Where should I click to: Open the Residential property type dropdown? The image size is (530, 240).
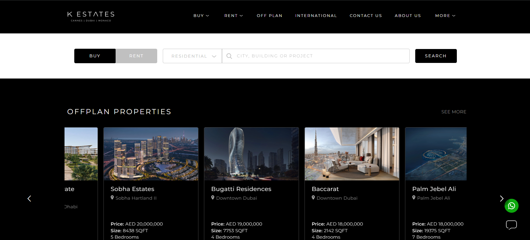[x=192, y=56]
